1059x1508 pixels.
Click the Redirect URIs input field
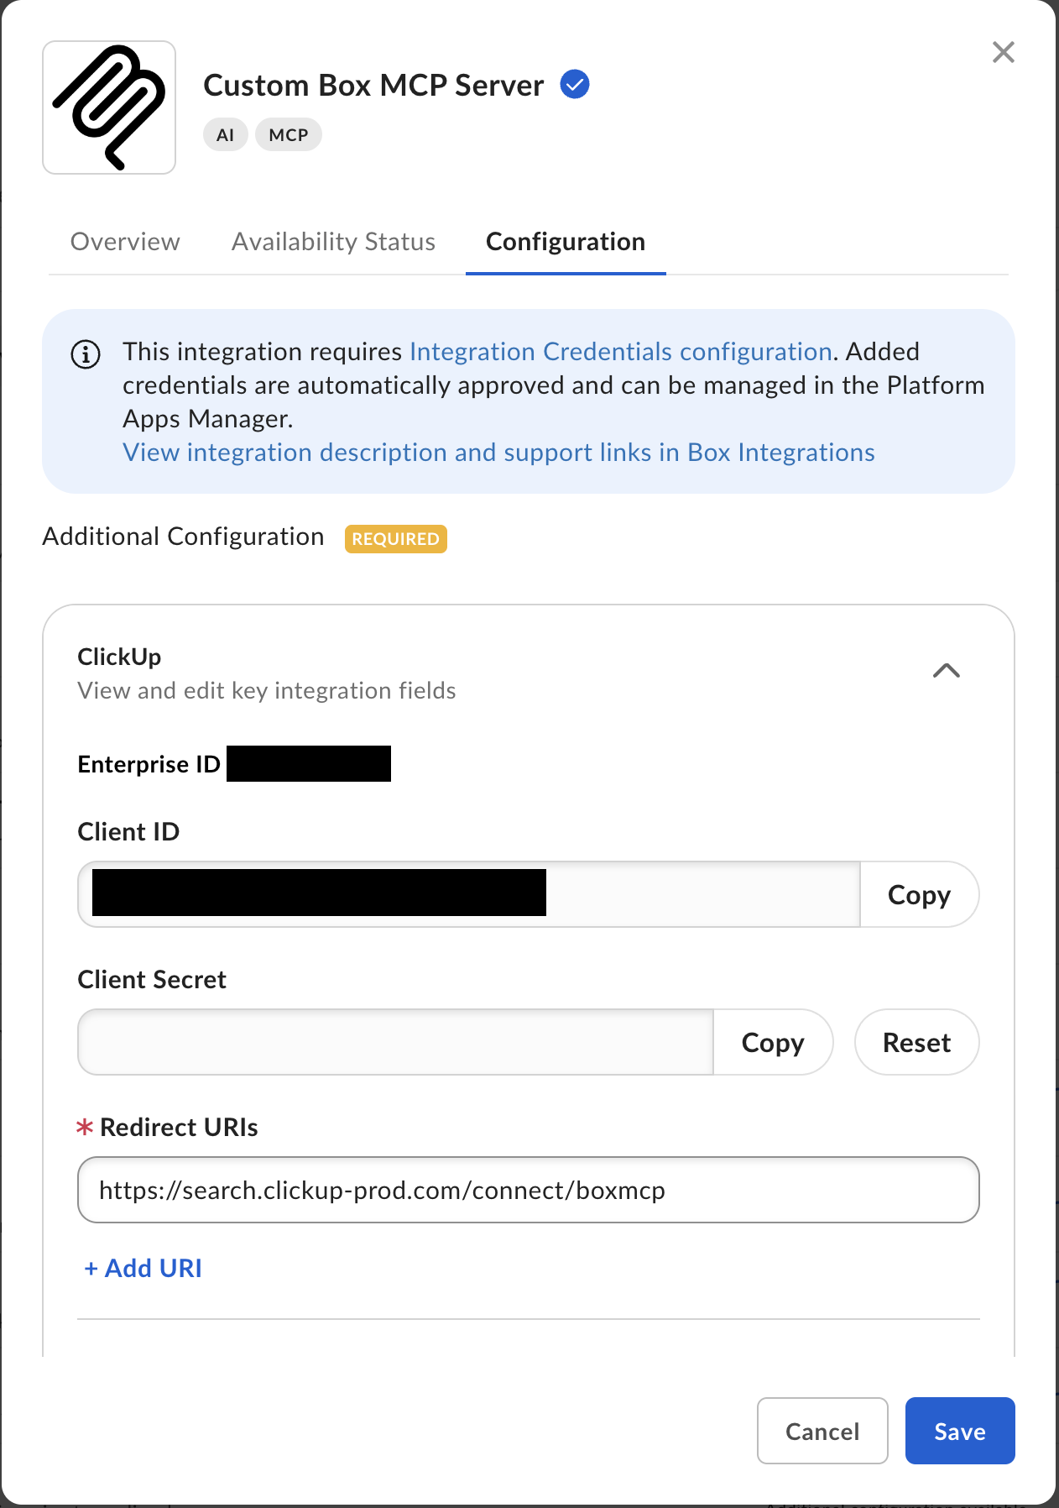click(529, 1190)
